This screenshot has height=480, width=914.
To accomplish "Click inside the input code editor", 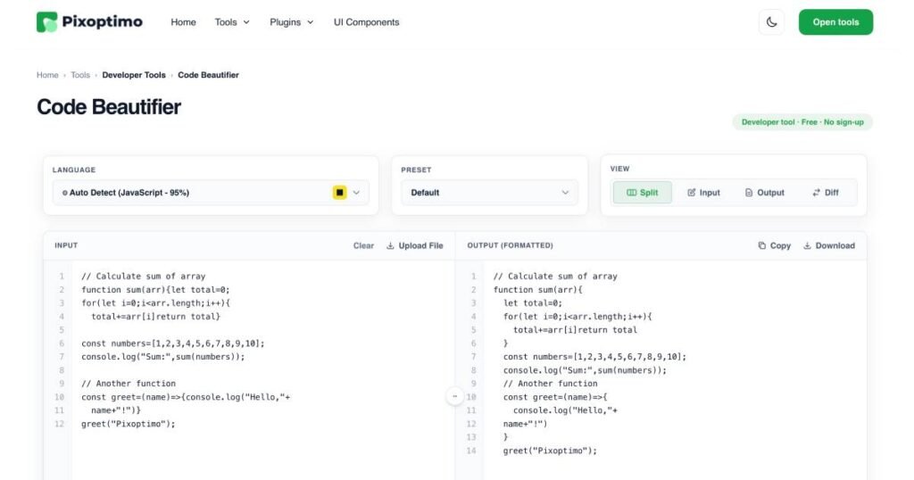I will click(x=262, y=370).
